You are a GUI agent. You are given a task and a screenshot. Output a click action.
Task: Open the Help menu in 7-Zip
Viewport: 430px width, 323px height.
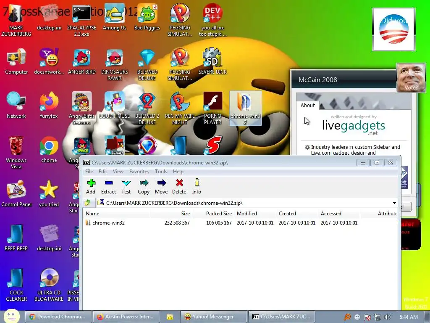pyautogui.click(x=178, y=172)
